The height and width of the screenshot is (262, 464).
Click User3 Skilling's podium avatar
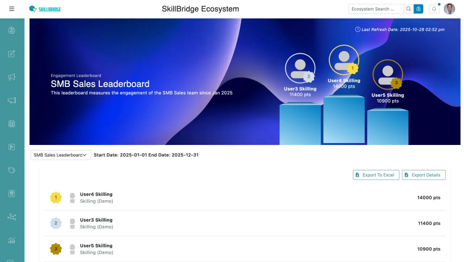pyautogui.click(x=300, y=68)
